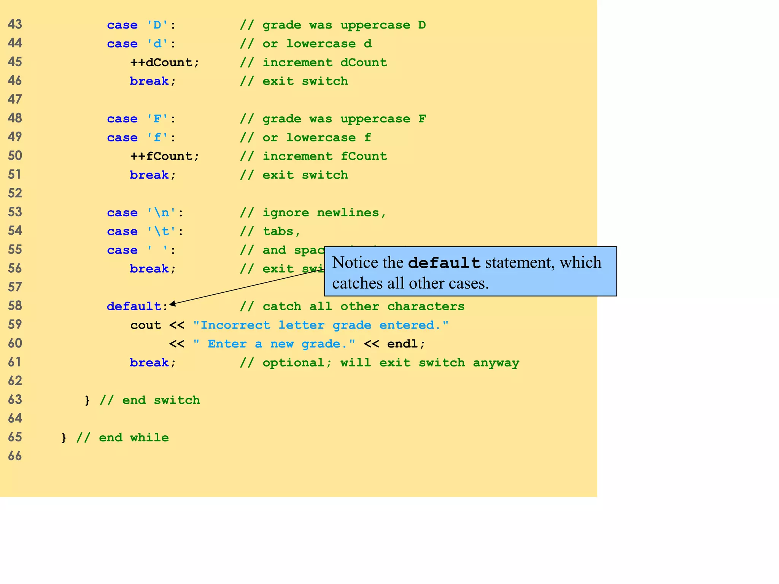This screenshot has width=779, height=584.
Task: Click the default: label on line 58
Action: [137, 306]
